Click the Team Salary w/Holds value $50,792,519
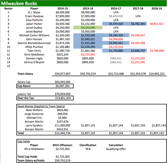Screen dimensions: 167x163 tap(63, 160)
